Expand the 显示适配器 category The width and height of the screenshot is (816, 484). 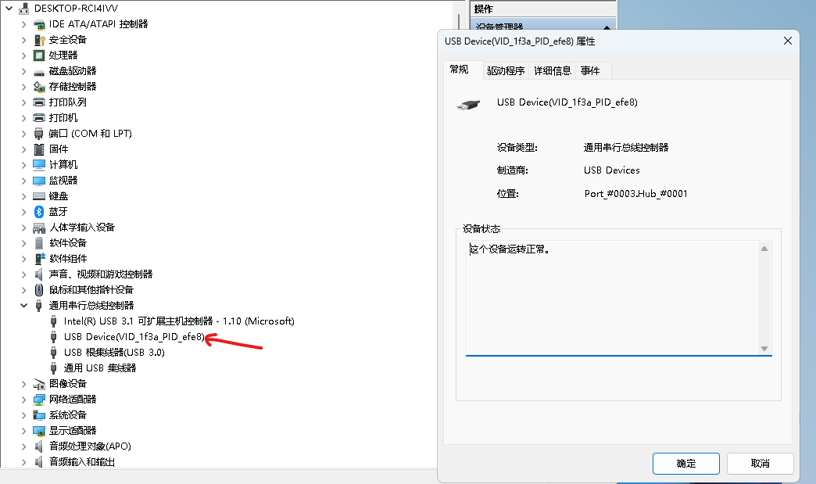click(x=23, y=430)
